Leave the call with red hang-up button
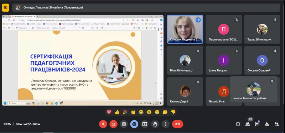The width and height of the screenshot is (285, 133). coord(177,124)
